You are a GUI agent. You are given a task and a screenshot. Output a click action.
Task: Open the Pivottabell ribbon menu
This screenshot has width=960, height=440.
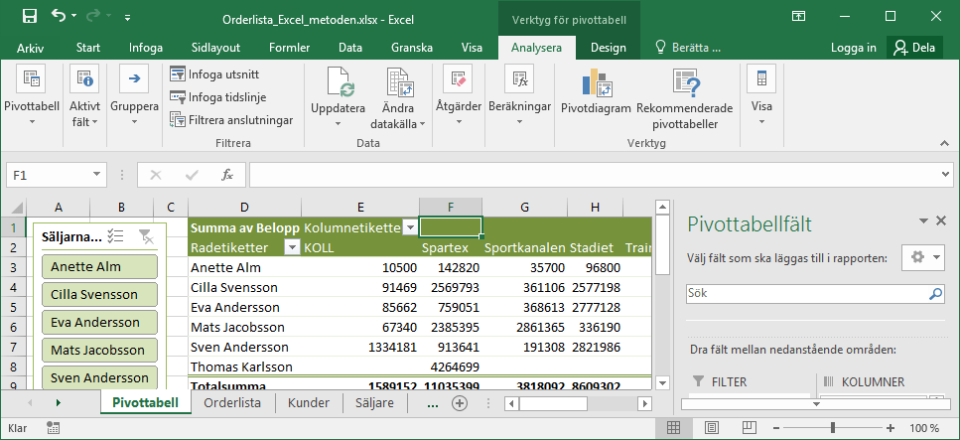32,95
